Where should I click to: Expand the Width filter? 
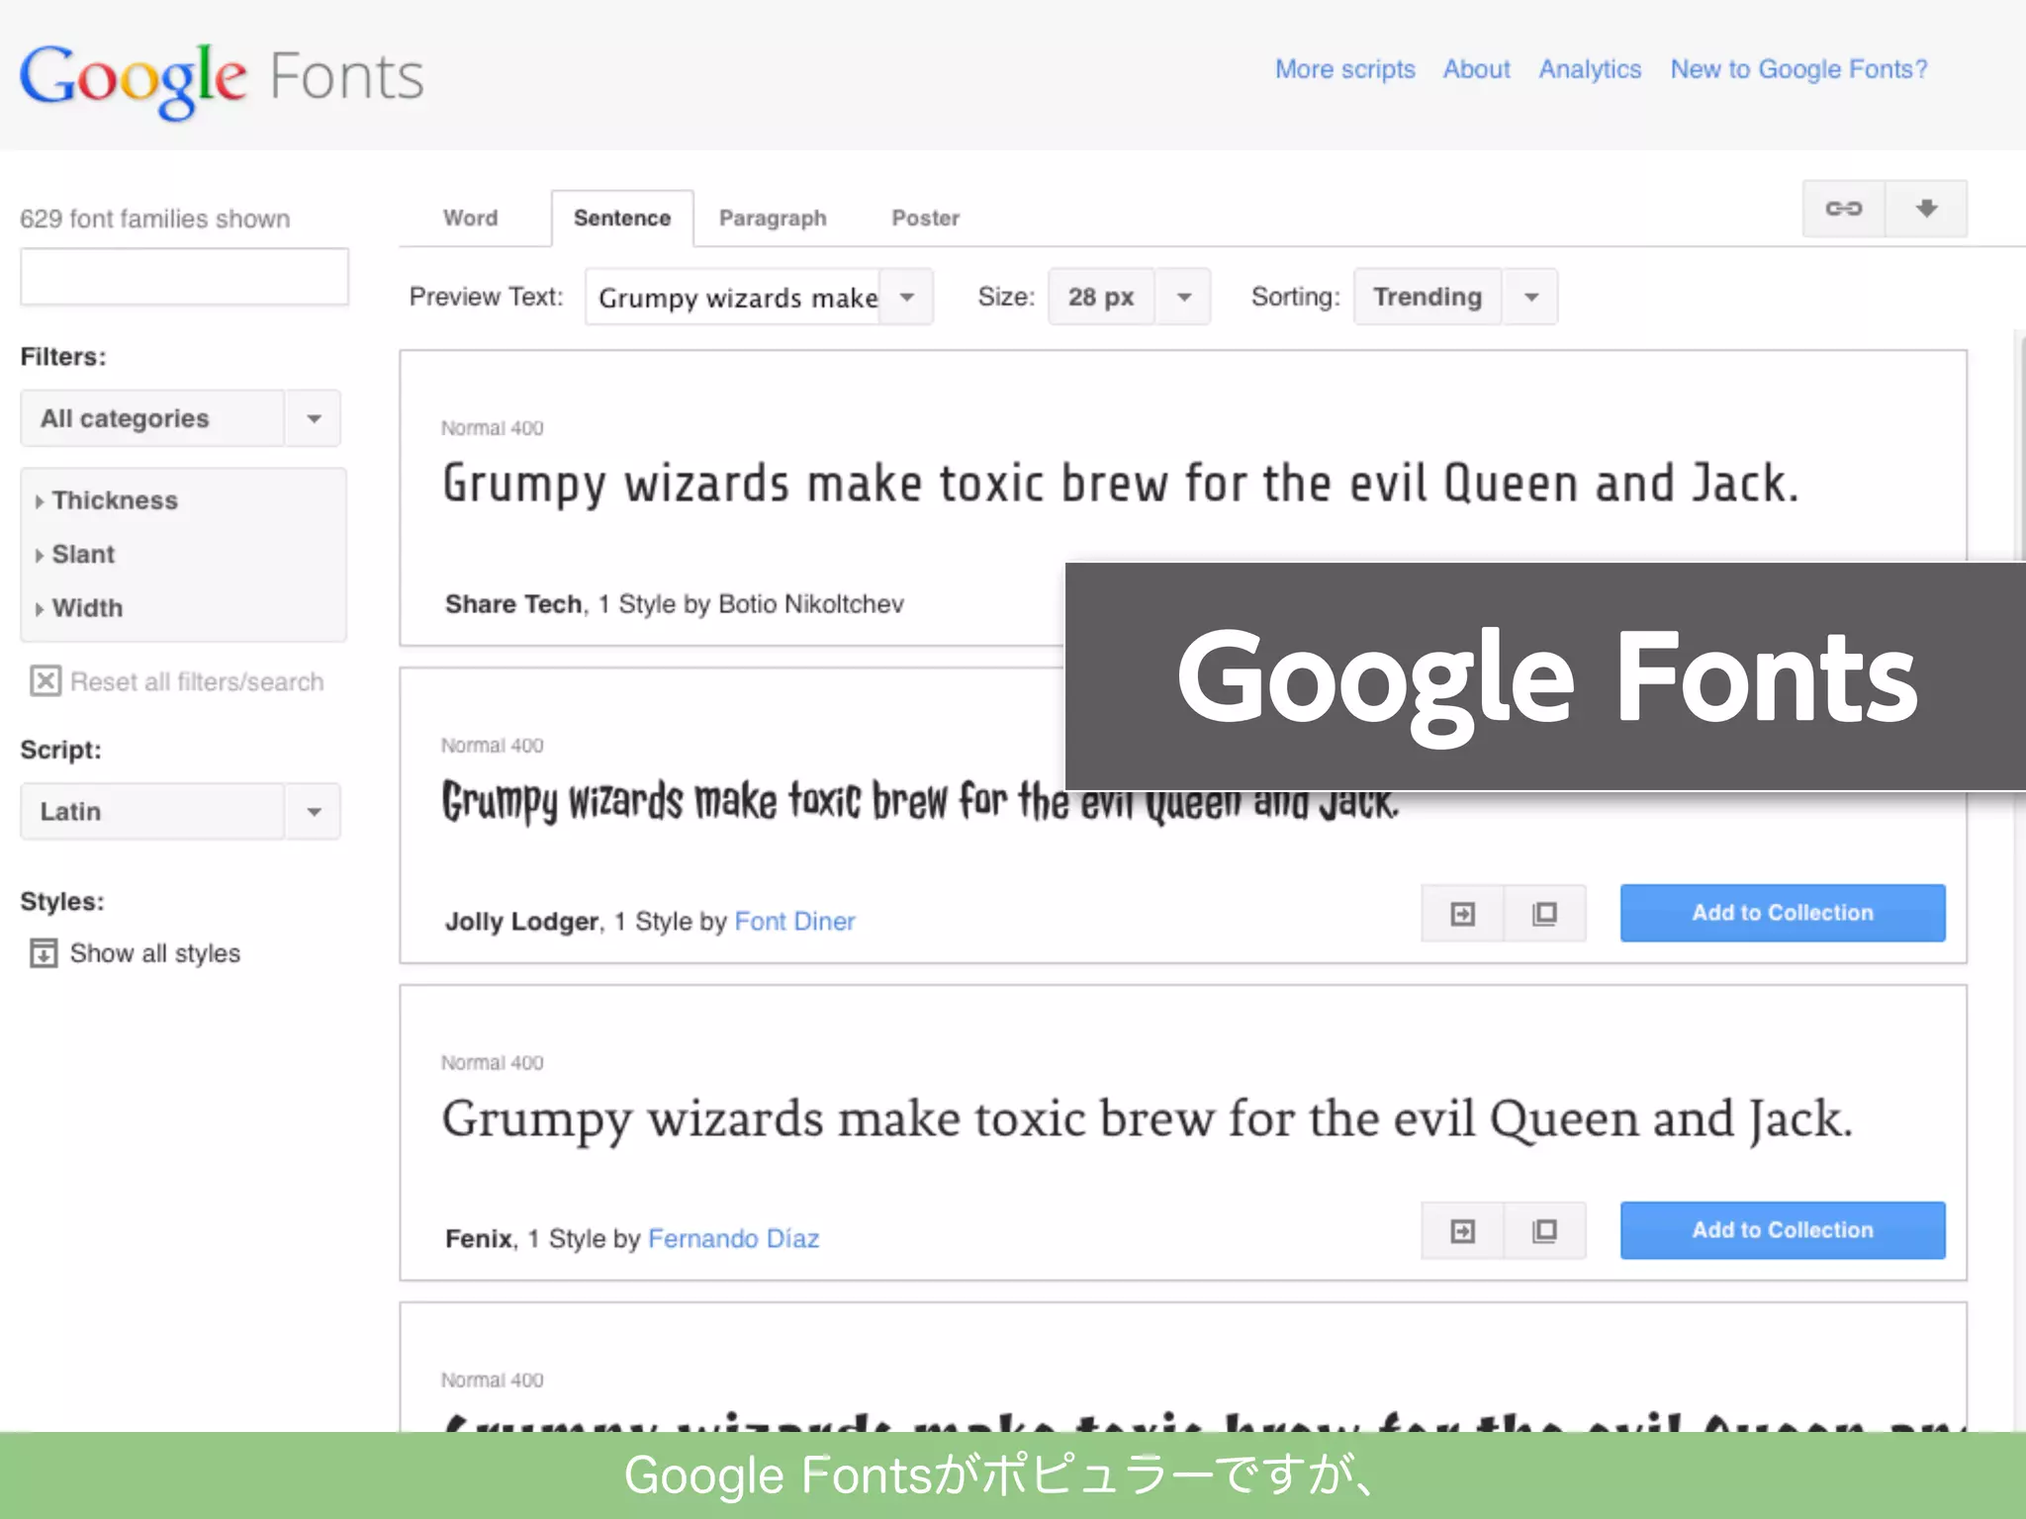coord(79,608)
